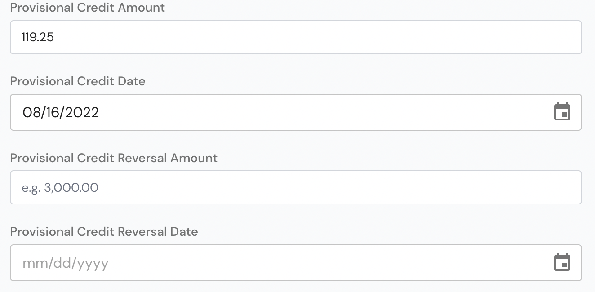Click into the Provisional Credit Amount field

coord(296,37)
